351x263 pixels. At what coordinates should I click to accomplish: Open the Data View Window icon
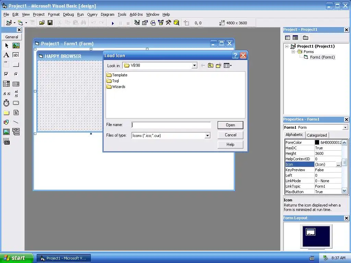point(177,23)
